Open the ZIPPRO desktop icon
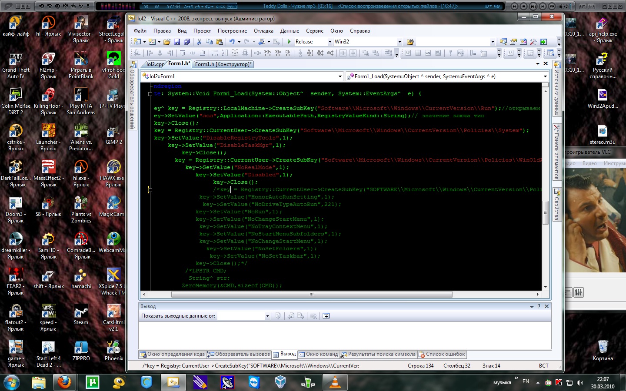 pos(81,351)
